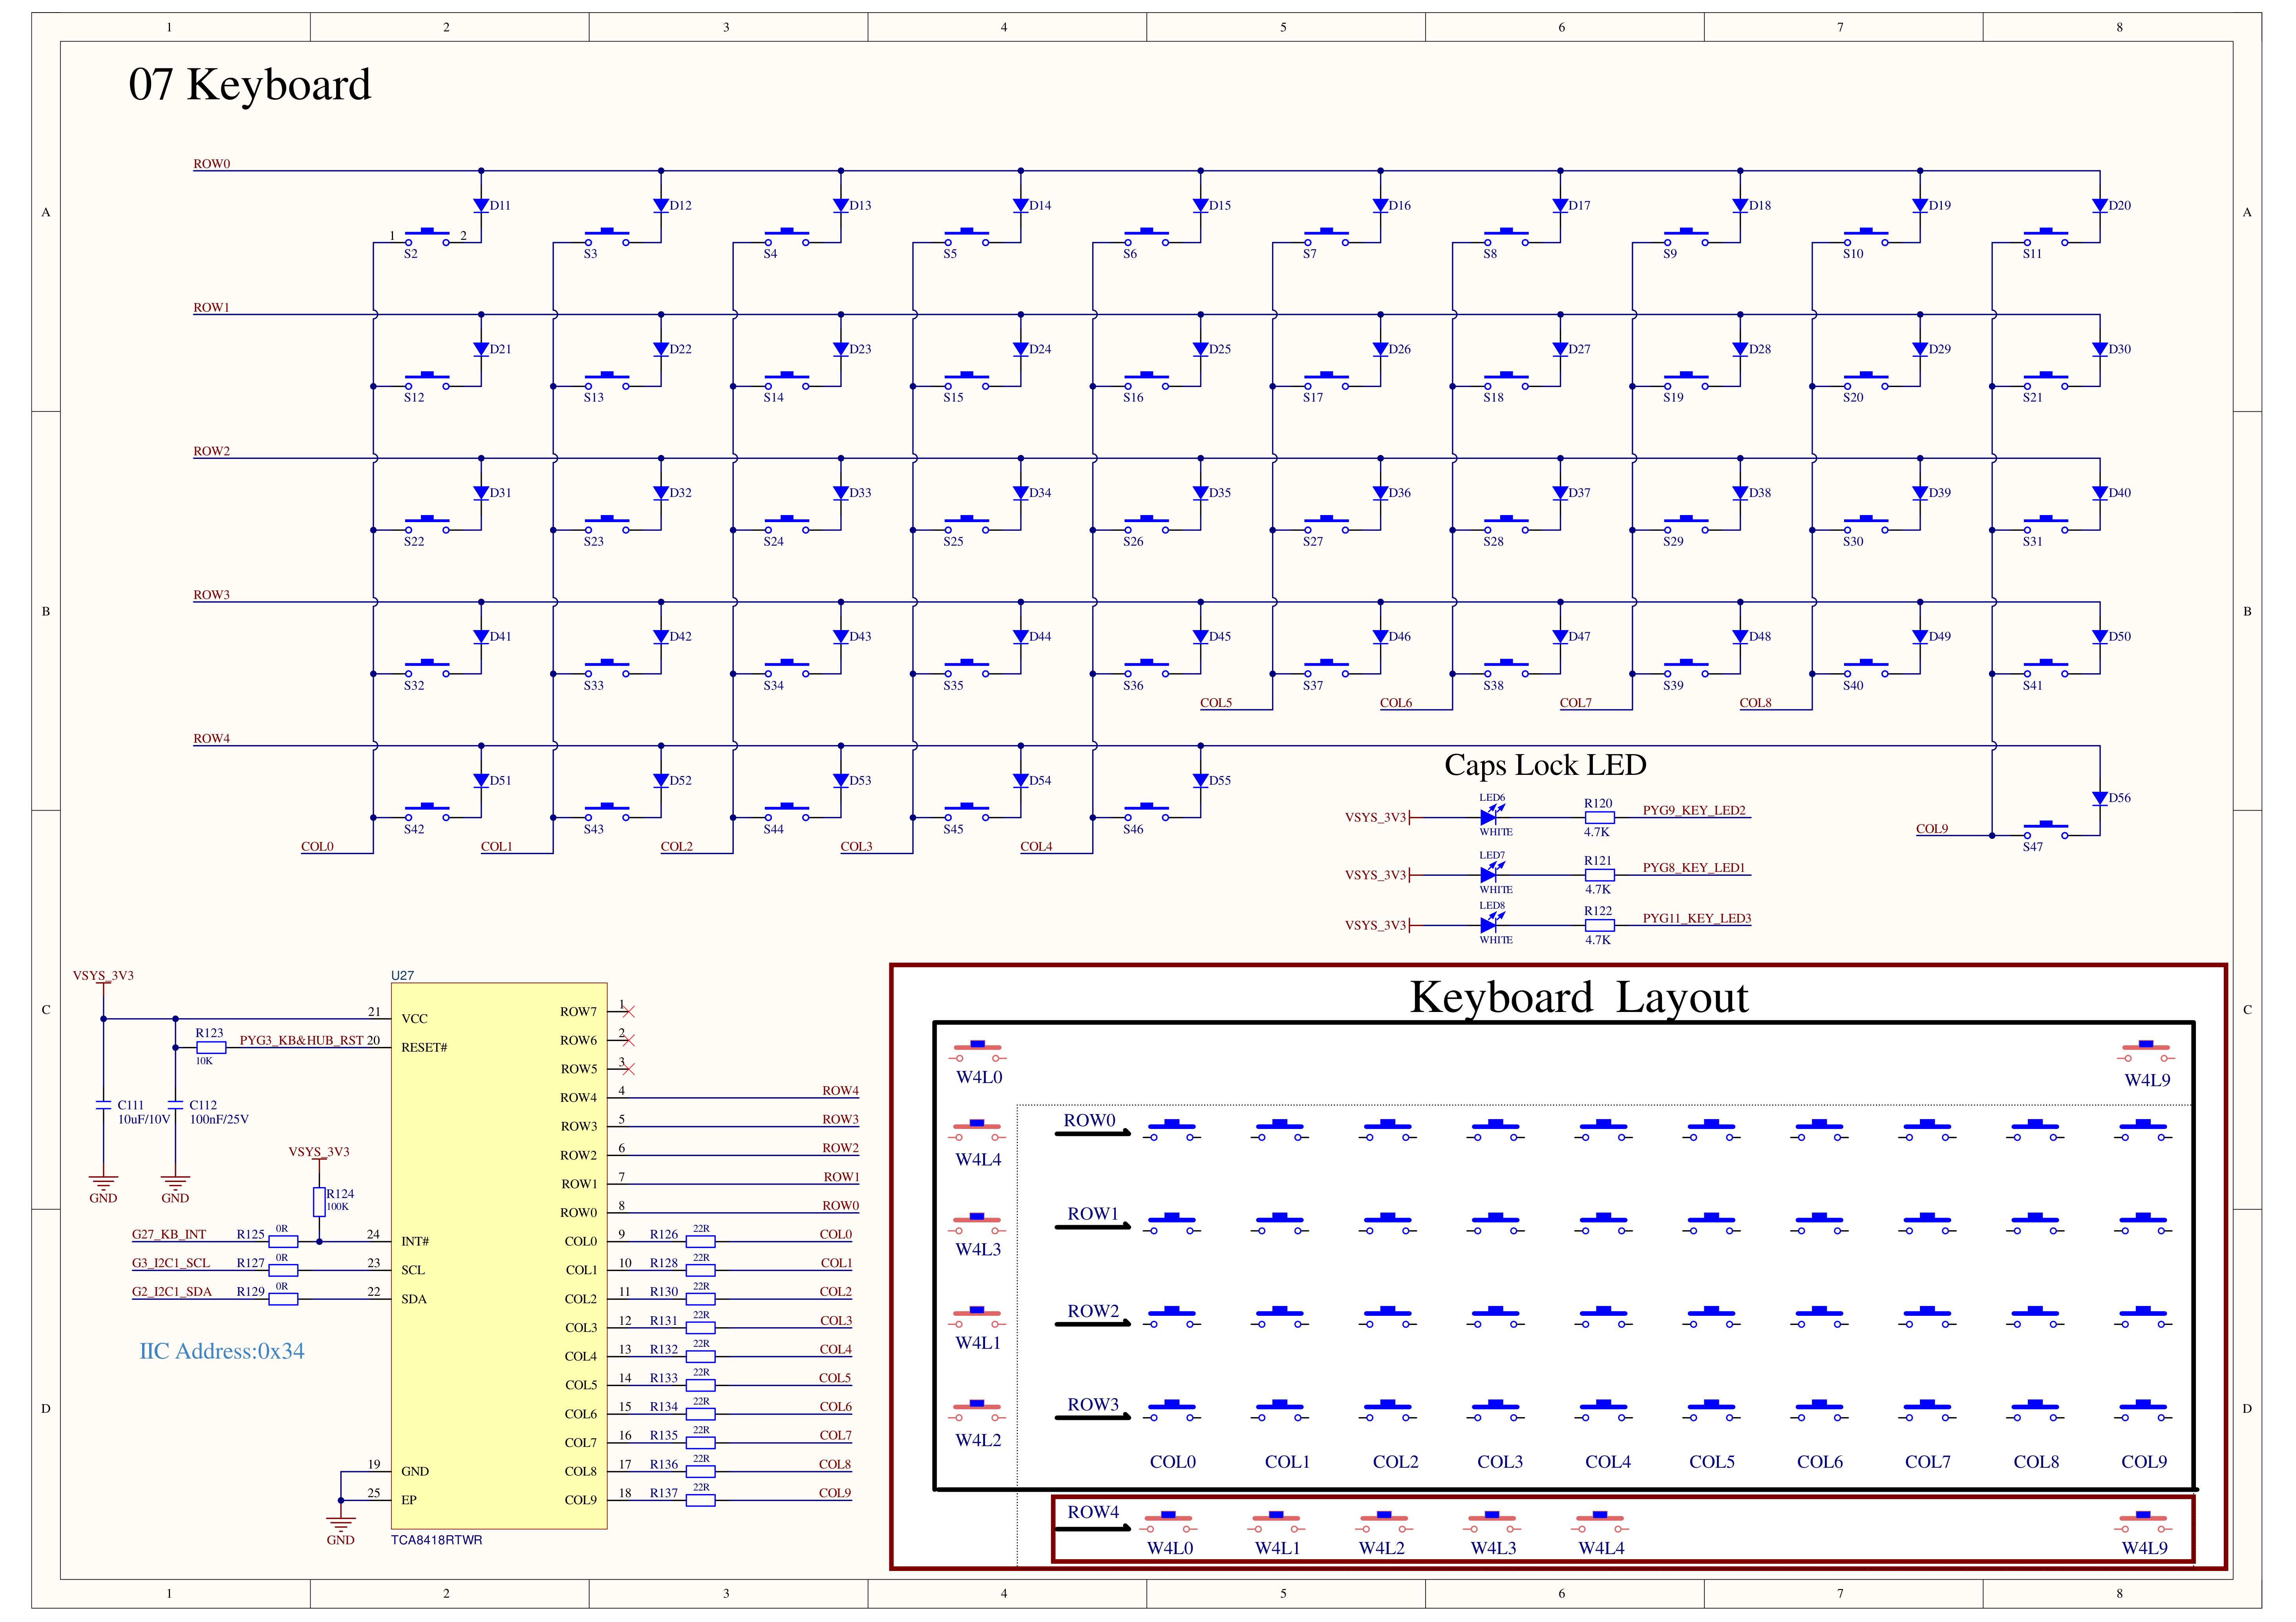The height and width of the screenshot is (1622, 2296).
Task: Select LED6 white LED symbol
Action: 1489,816
